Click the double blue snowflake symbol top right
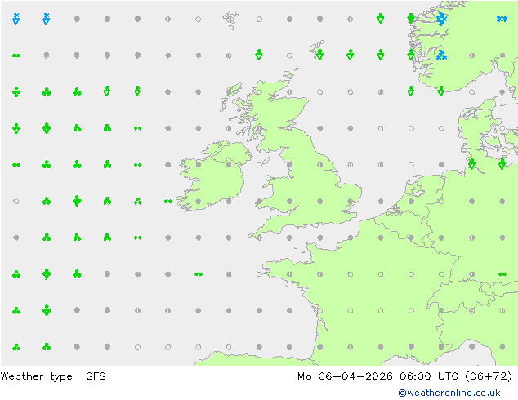This screenshot has height=400, width=518. tap(502, 19)
